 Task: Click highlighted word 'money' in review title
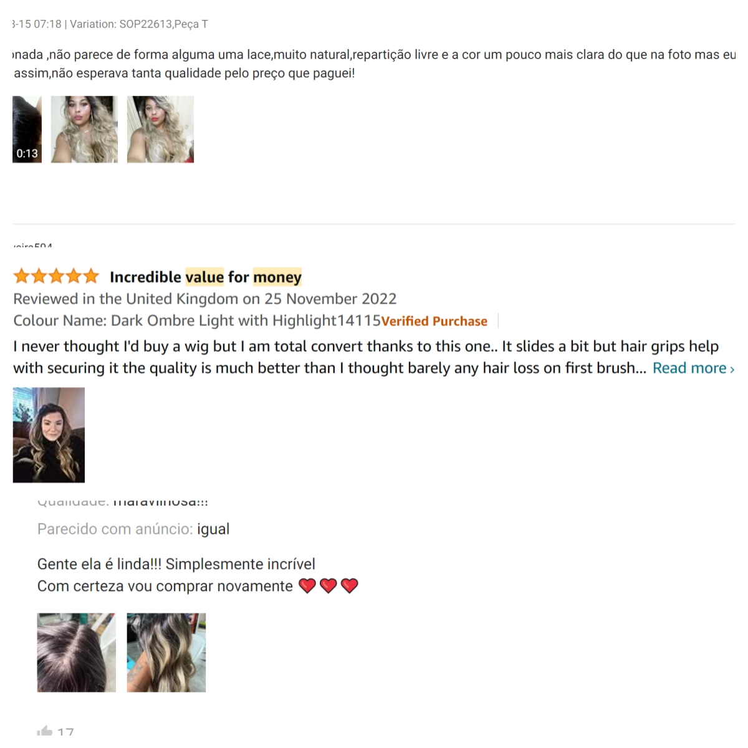coord(277,277)
